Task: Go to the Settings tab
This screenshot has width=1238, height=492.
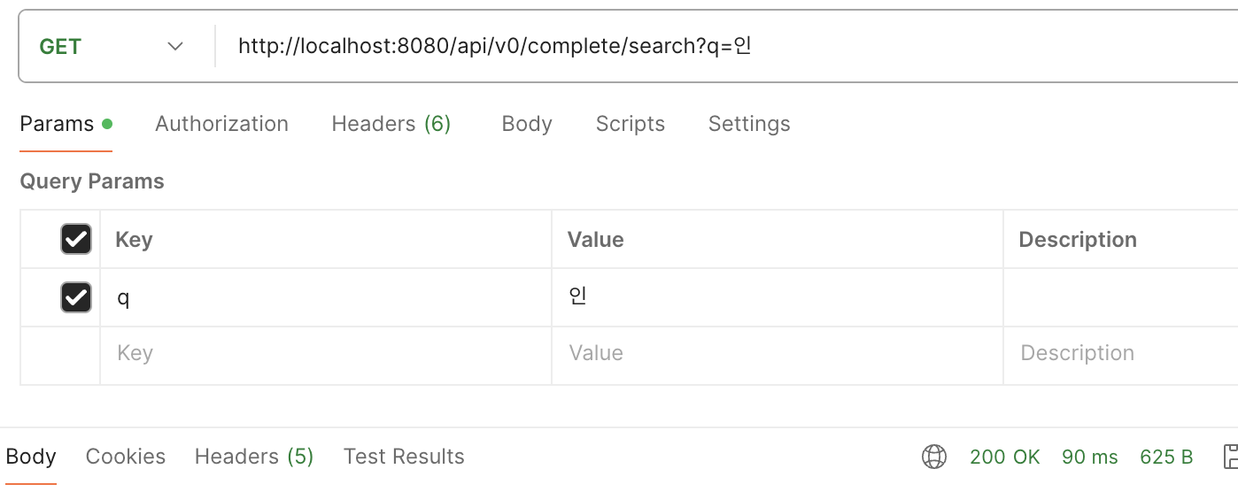Action: click(x=748, y=124)
